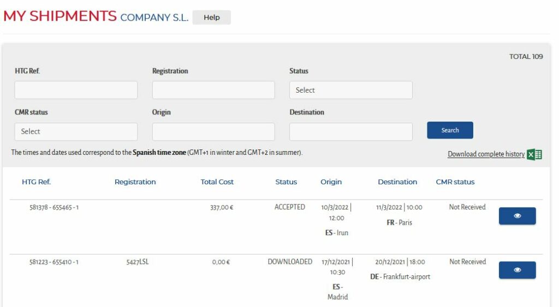Click the Search button
The height and width of the screenshot is (307, 559).
coord(450,130)
